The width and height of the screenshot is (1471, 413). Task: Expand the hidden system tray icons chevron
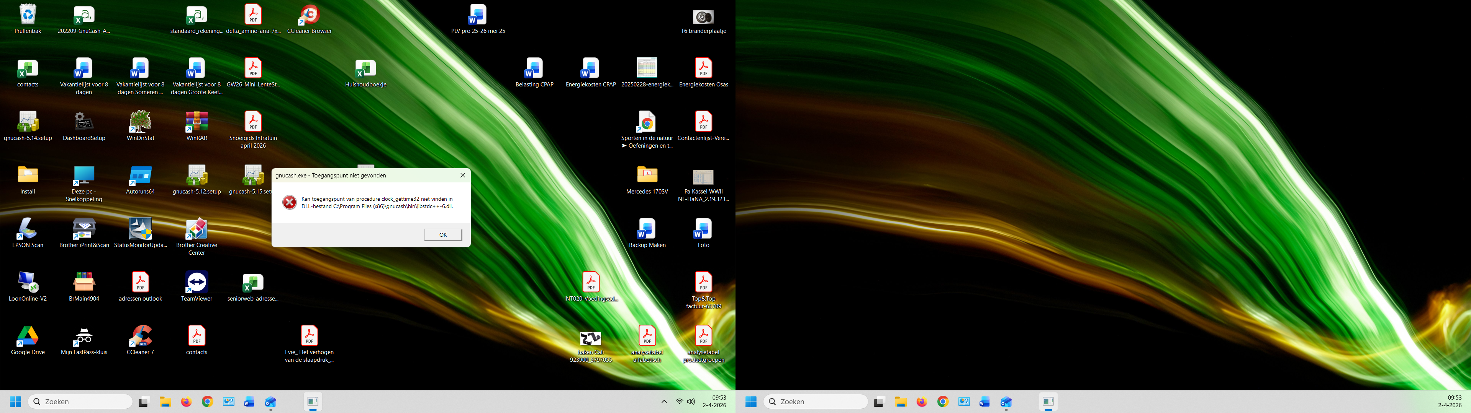(664, 402)
